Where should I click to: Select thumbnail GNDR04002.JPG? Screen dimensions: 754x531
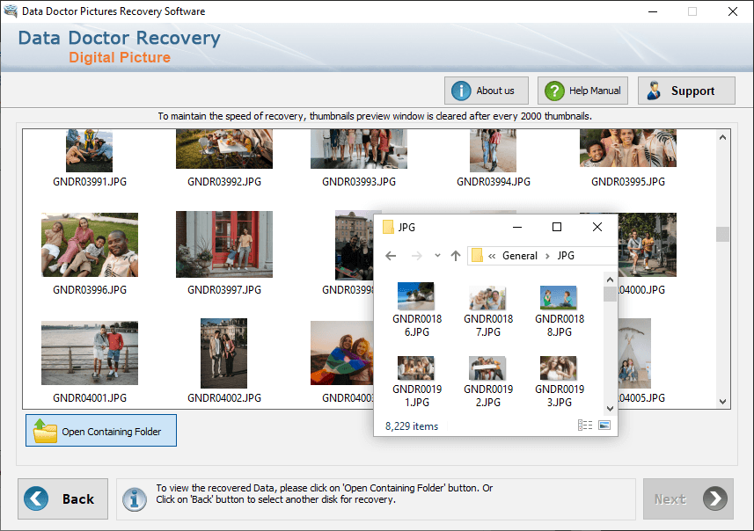[x=223, y=353]
